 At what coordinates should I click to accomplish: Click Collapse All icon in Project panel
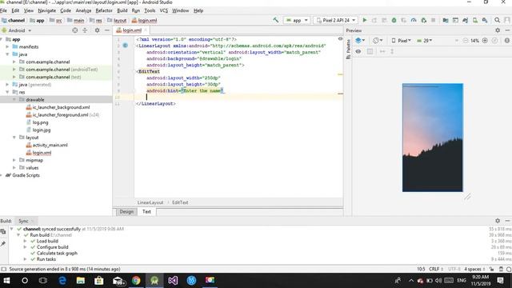pyautogui.click(x=85, y=30)
